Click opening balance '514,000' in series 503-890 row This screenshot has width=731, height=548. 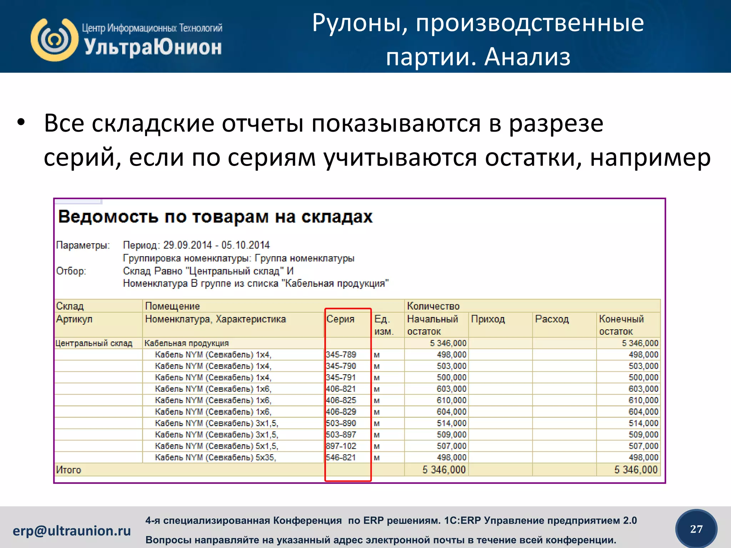click(452, 423)
